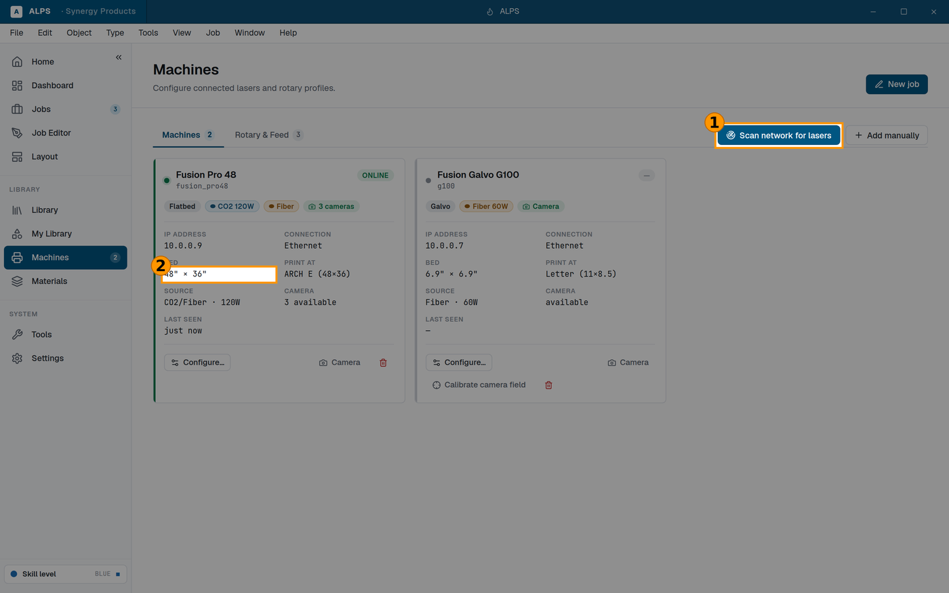
Task: Click the green Camera tag on Fusion Galvo G100
Action: pos(541,207)
